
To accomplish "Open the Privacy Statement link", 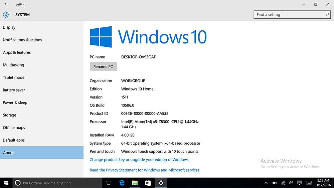I will tap(144, 170).
